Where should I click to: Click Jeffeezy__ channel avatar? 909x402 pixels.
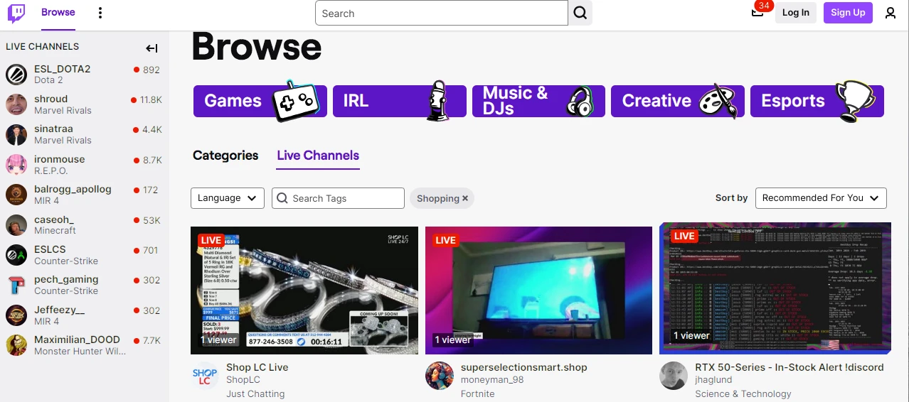coord(16,315)
